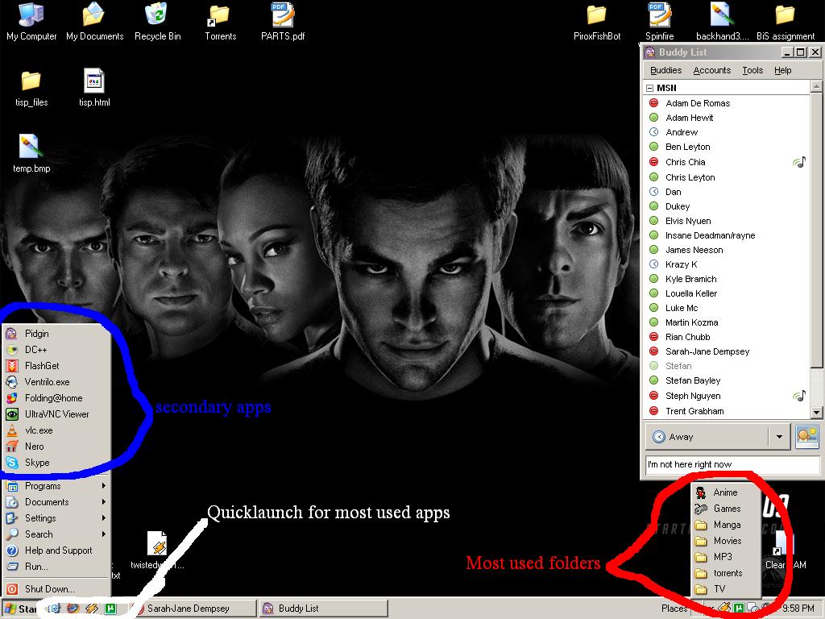Open the MP3 folder in Places menu
This screenshot has height=619, width=825.
click(725, 557)
